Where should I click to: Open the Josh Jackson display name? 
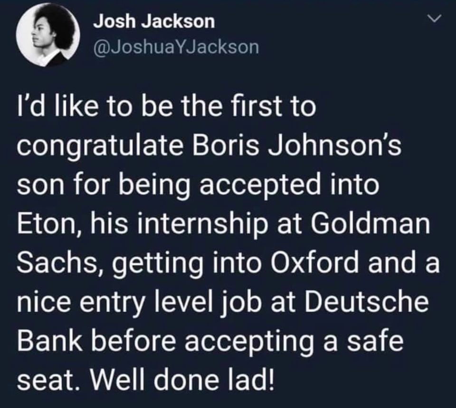point(153,21)
